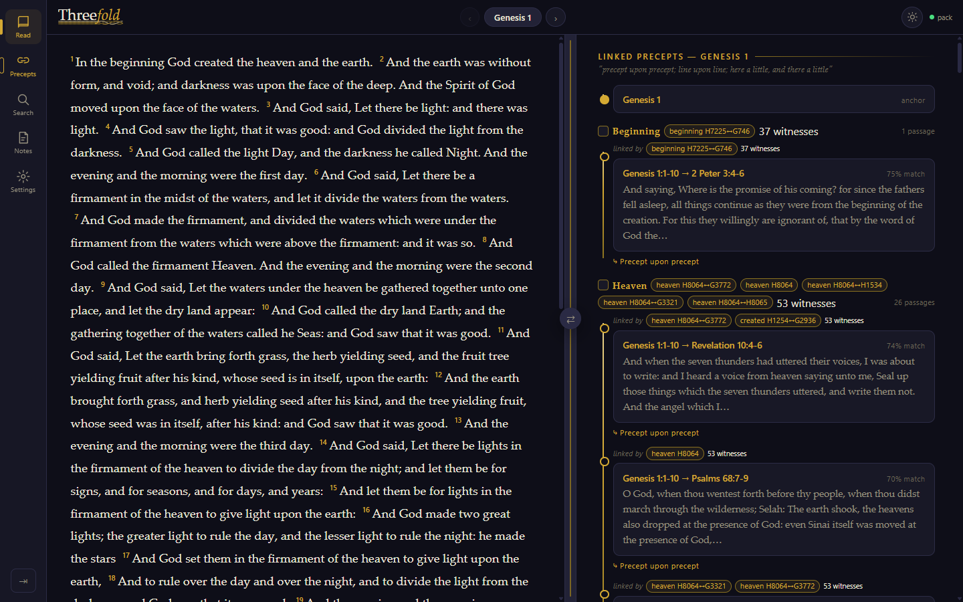This screenshot has width=963, height=602.
Task: Select the Genesis 1 anchor dot
Action: coord(605,100)
